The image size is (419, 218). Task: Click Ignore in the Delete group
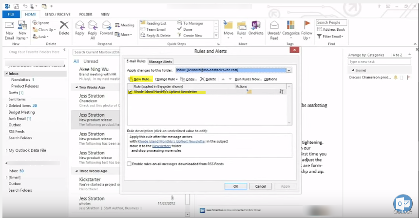tap(41, 23)
